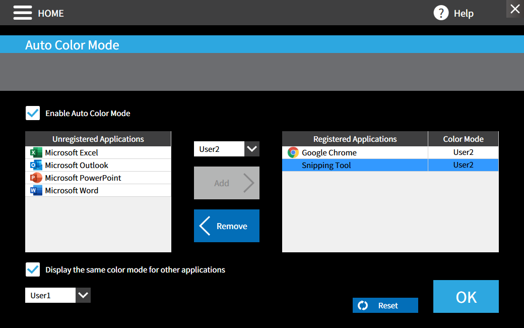Screen dimensions: 524x328
Task: Uncheck Enable Auto Color Mode
Action: tap(33, 113)
